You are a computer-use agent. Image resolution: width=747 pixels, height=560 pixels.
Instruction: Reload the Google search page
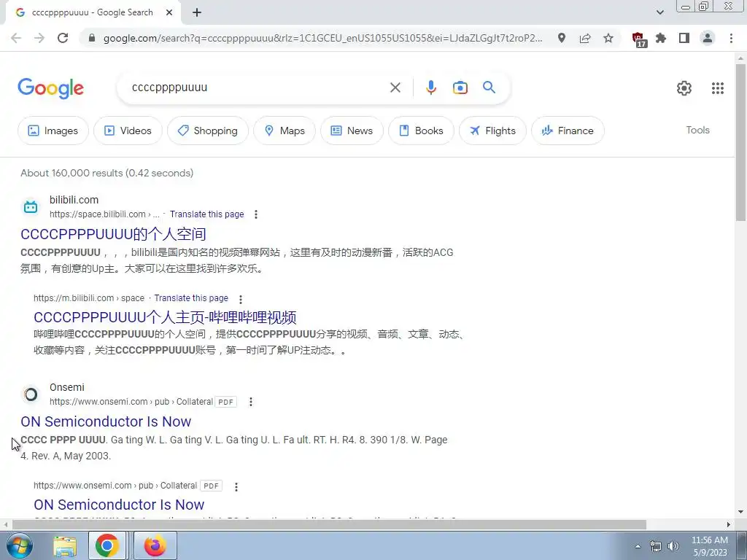(x=63, y=38)
